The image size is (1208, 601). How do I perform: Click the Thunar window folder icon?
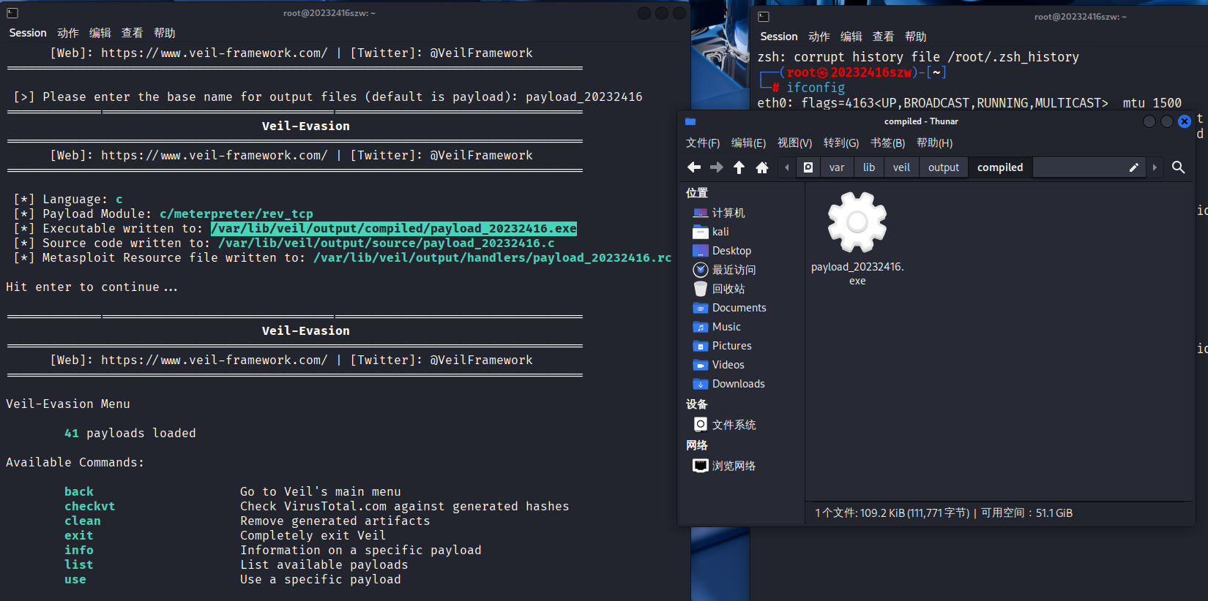click(690, 121)
